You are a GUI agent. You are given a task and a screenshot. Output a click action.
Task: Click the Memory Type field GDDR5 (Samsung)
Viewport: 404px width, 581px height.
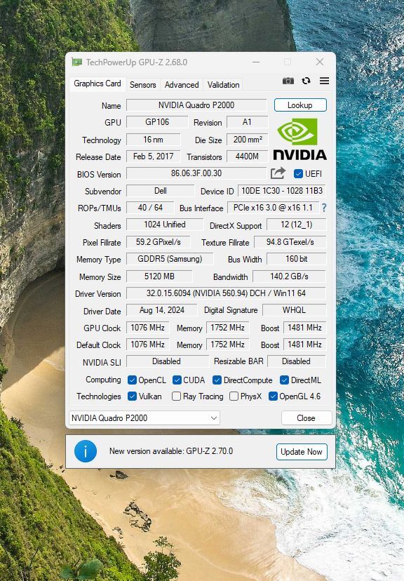coord(170,259)
